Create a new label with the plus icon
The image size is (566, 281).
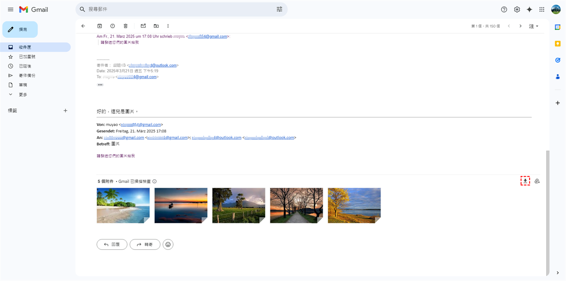[x=66, y=111]
